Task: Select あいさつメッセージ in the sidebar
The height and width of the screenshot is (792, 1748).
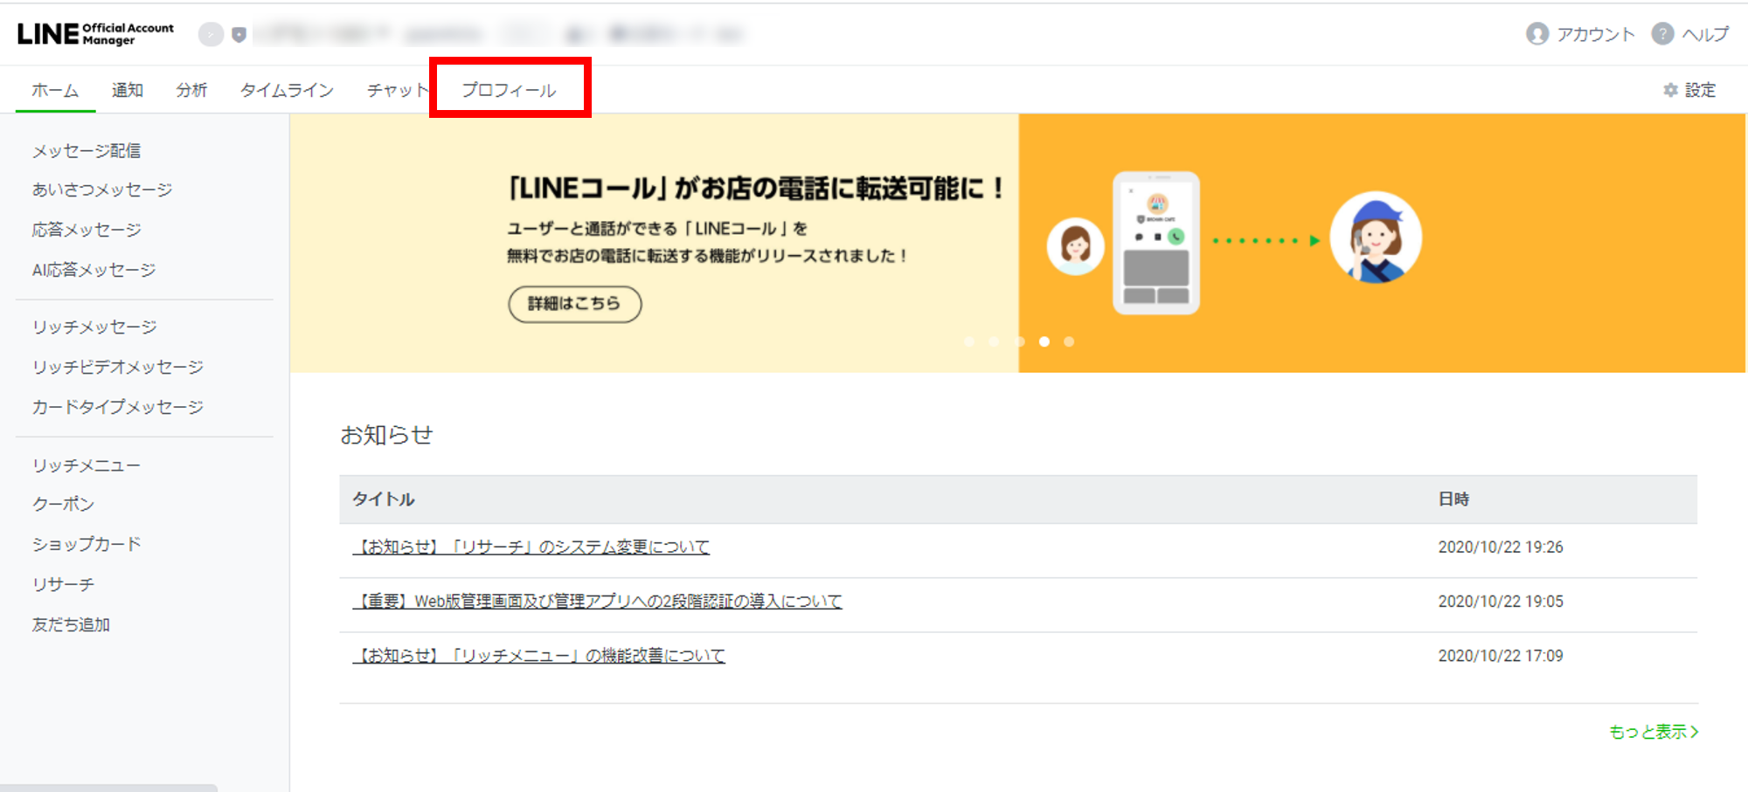Action: tap(102, 189)
